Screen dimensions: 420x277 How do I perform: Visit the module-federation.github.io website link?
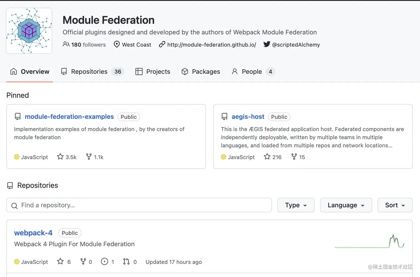(x=211, y=45)
